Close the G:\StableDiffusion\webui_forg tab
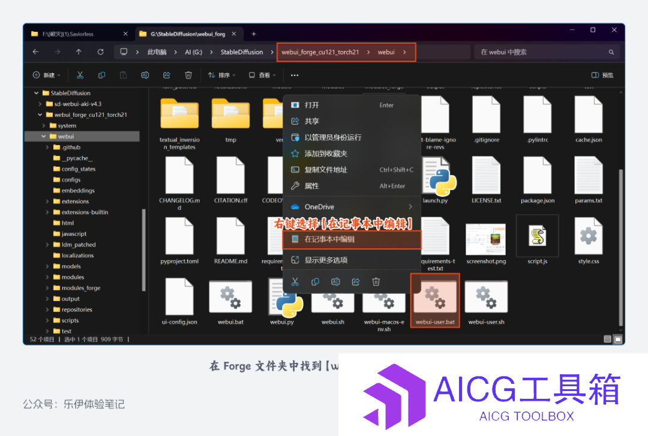The height and width of the screenshot is (436, 648). coord(235,34)
